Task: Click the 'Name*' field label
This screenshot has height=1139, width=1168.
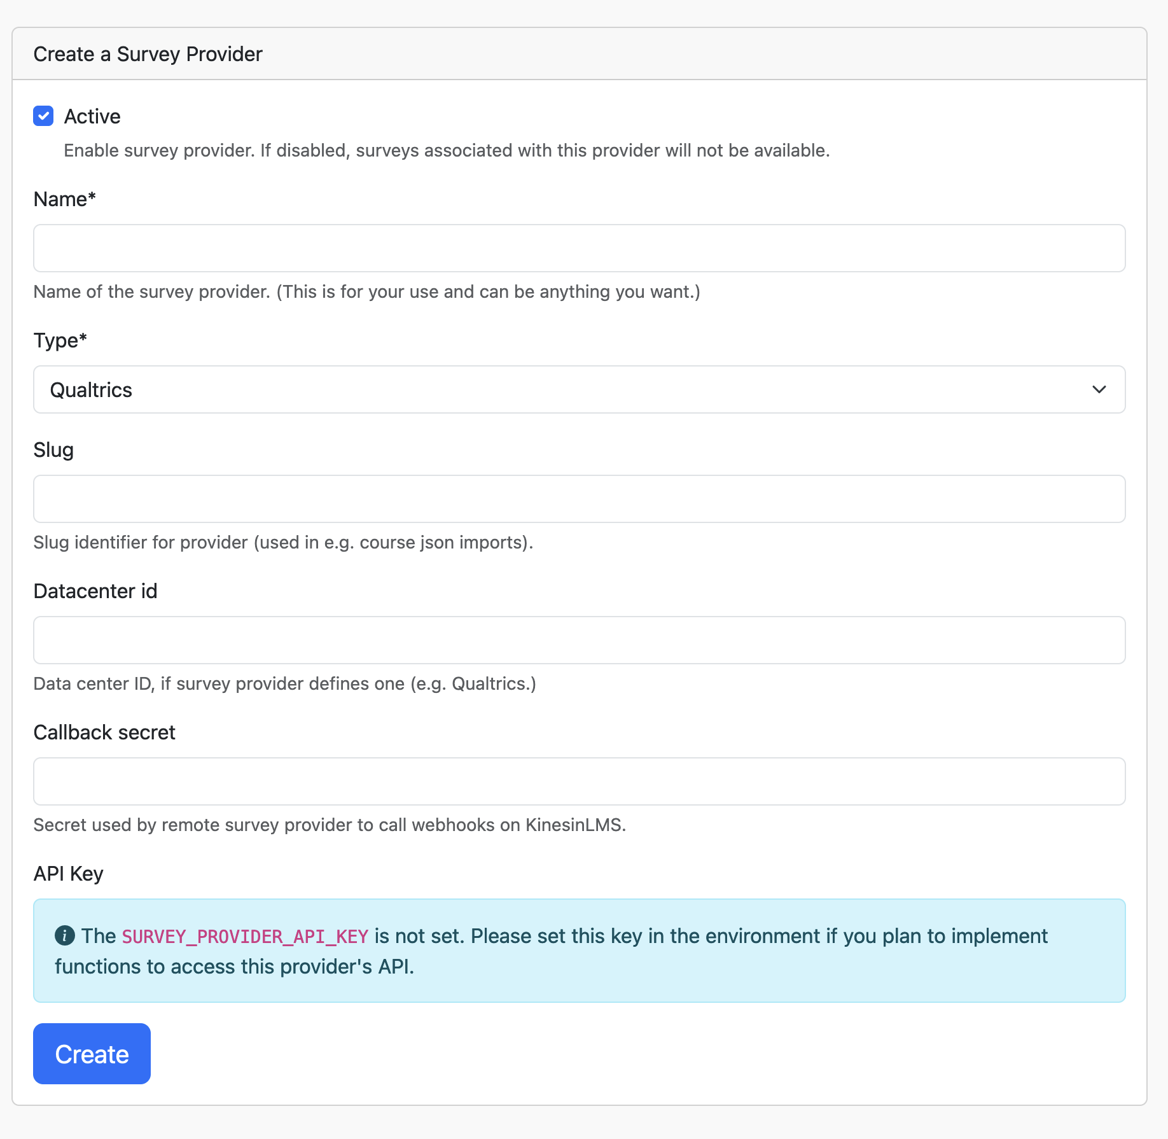Action: point(64,199)
